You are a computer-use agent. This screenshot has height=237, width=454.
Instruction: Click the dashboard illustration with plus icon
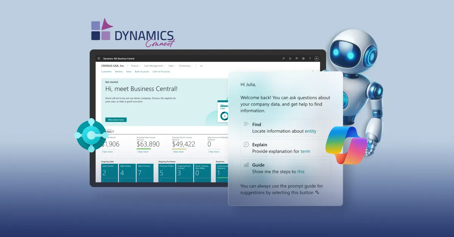223,112
